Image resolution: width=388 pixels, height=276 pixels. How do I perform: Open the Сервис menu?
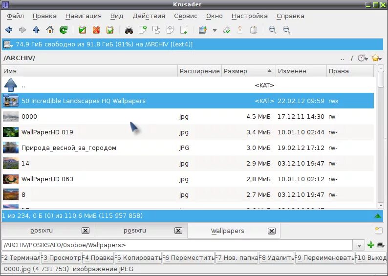point(186,16)
